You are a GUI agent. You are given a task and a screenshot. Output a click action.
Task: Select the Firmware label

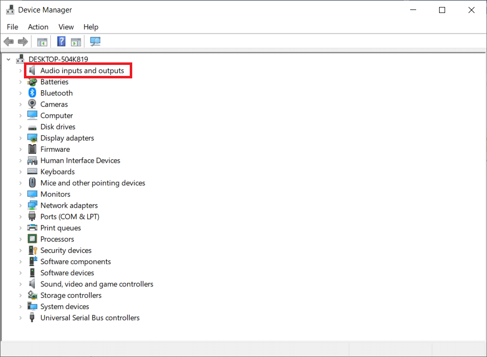(55, 149)
